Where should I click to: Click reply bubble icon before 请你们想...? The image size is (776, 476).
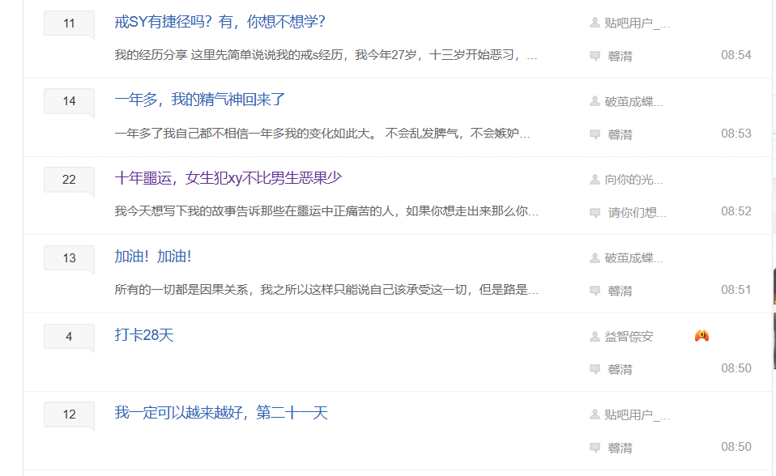[595, 213]
